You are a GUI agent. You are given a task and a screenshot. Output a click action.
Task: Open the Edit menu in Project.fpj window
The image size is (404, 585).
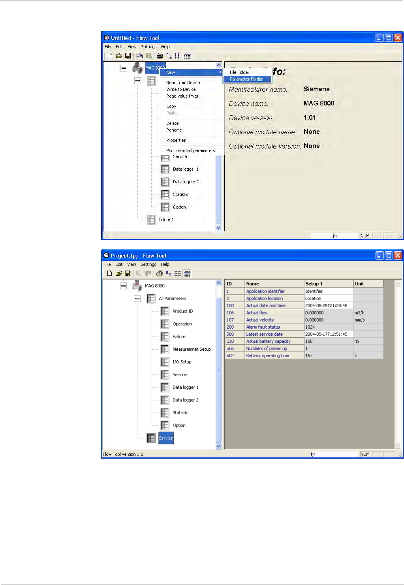click(x=119, y=264)
